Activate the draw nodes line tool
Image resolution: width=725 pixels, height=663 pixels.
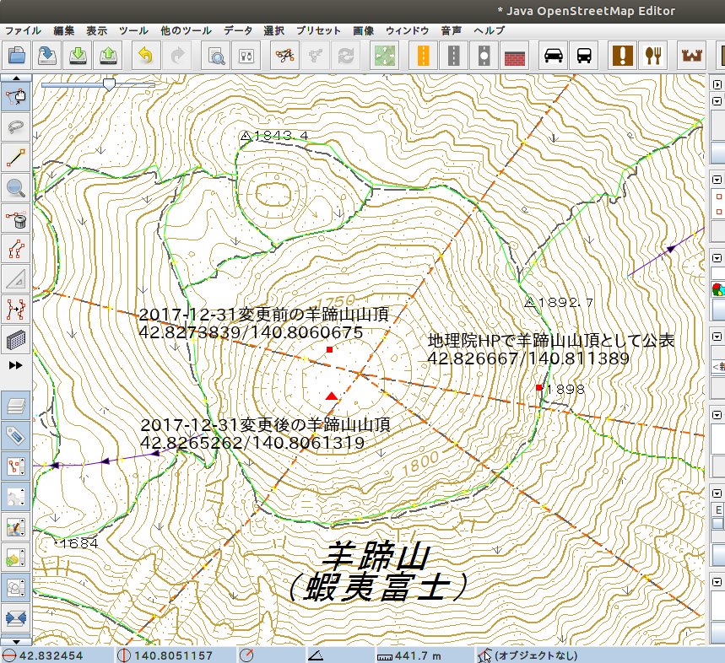pos(16,158)
